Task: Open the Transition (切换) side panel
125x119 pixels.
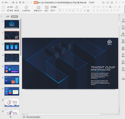Action: tap(123, 27)
